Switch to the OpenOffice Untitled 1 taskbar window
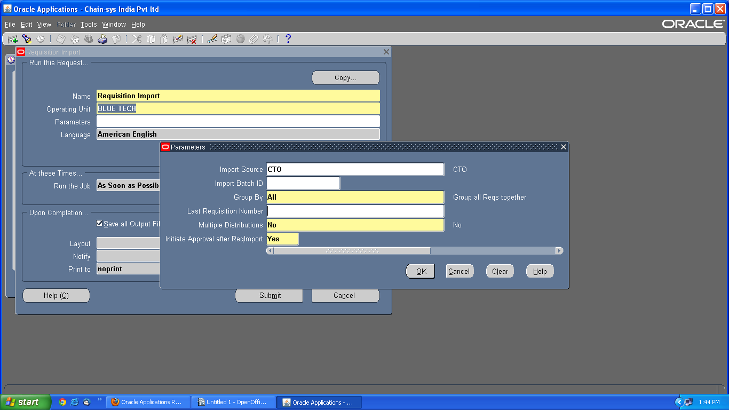 [x=233, y=402]
